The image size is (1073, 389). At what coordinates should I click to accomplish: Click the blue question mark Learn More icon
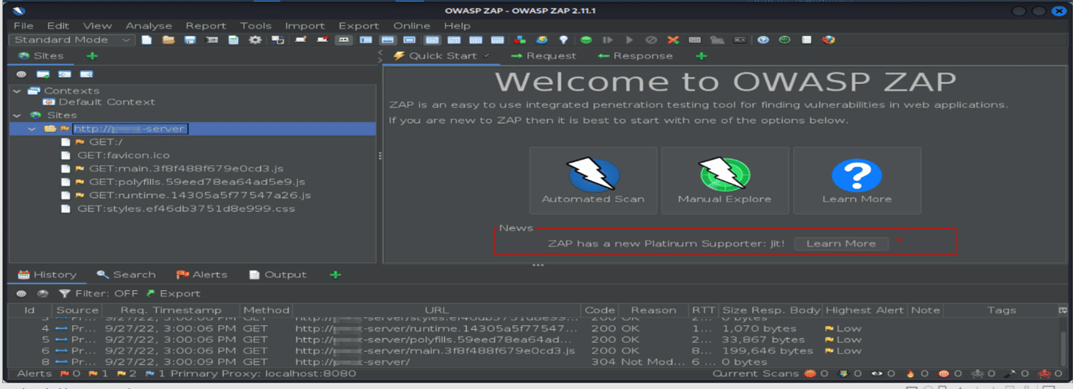(x=856, y=174)
